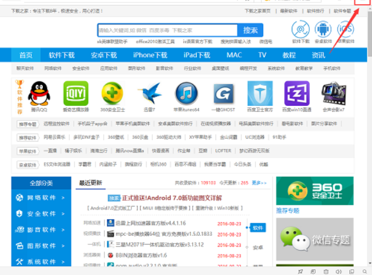Open the 编程开发 category link
The height and width of the screenshot is (275, 372).
[x=248, y=68]
